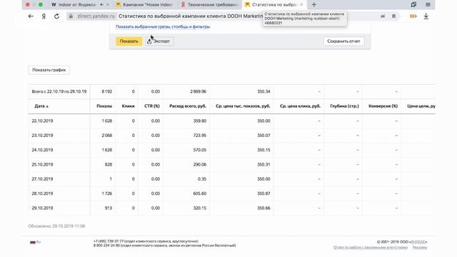Click the average price value '350.87'
This screenshot has width=457, height=257.
coord(263,193)
